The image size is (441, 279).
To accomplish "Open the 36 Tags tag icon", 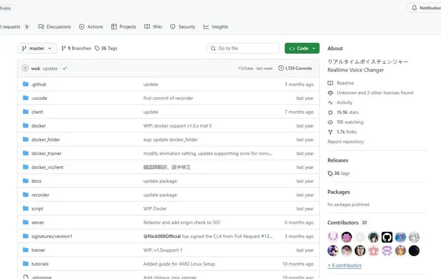I will (x=98, y=48).
